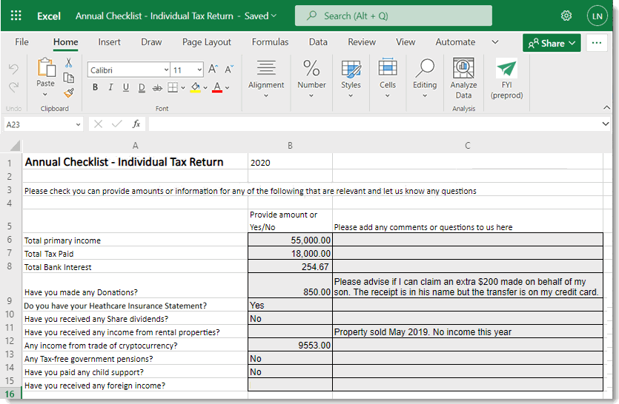Open the app launcher waffle icon
Image resolution: width=619 pixels, height=404 pixels.
coord(16,16)
